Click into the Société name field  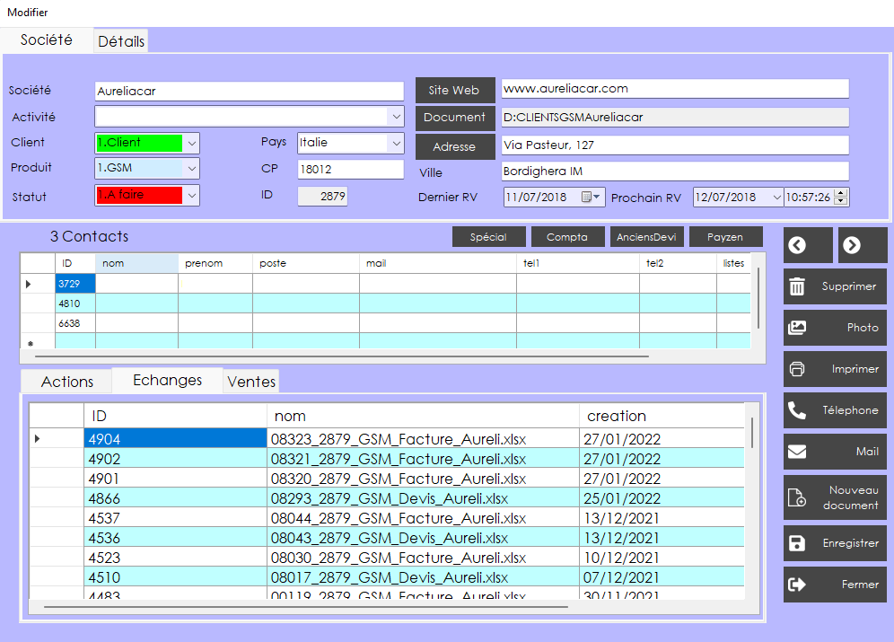[249, 91]
